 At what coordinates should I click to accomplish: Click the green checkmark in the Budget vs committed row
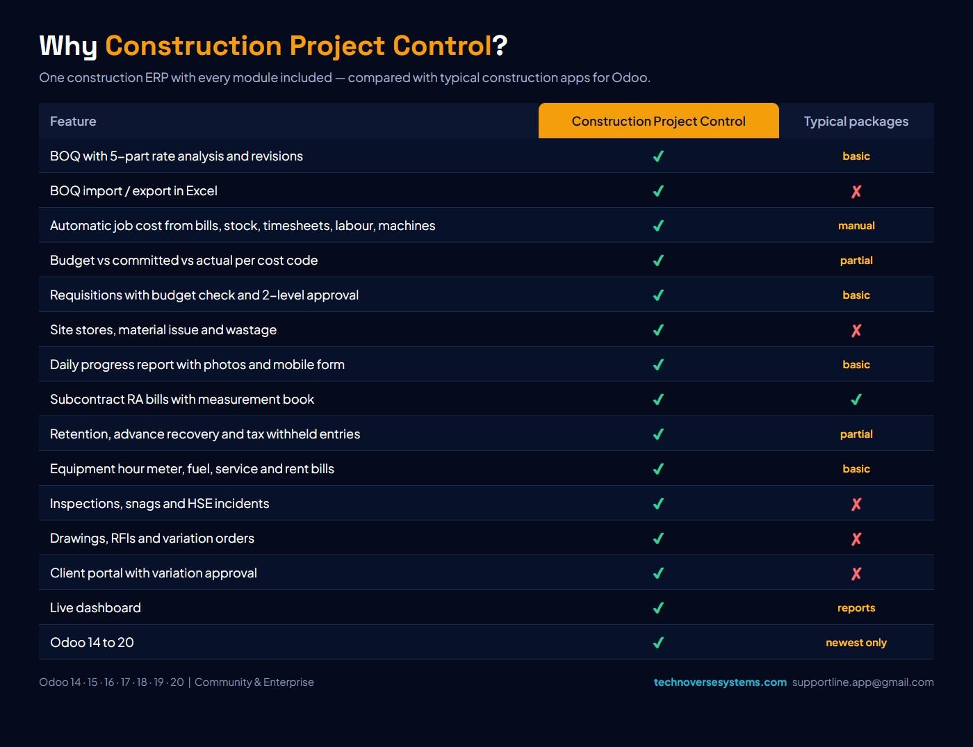(x=658, y=261)
